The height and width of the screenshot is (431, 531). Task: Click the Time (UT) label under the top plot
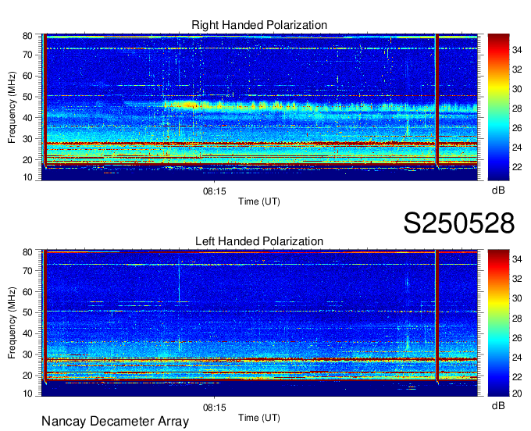click(x=259, y=201)
